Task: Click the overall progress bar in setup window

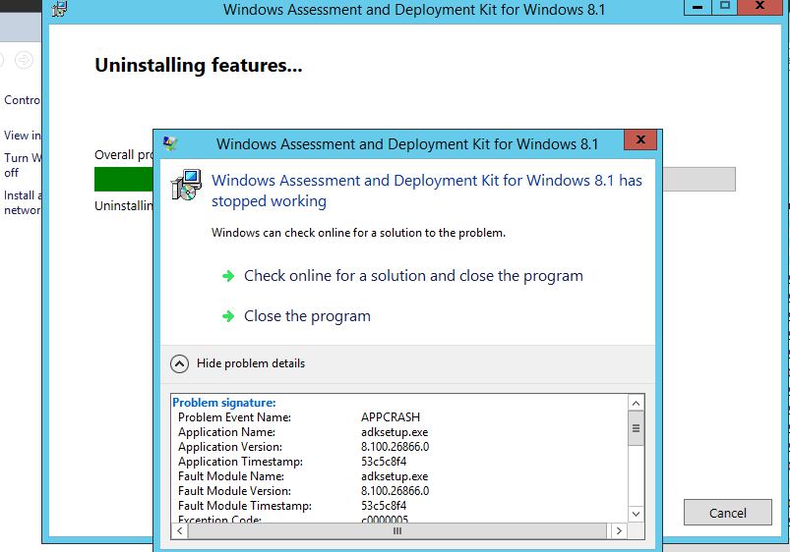Action: (414, 179)
